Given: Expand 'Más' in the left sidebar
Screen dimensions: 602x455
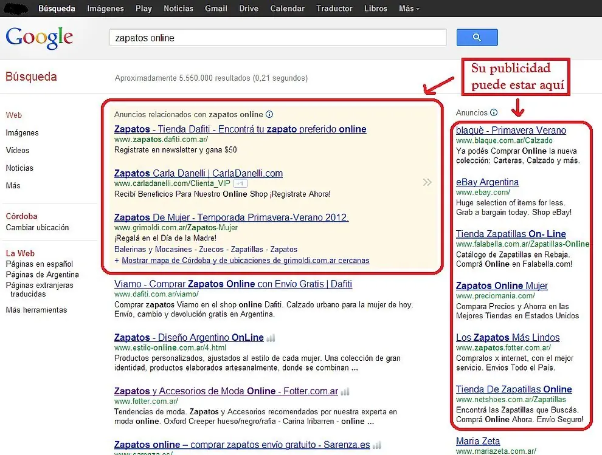Looking at the screenshot, I should (x=13, y=186).
